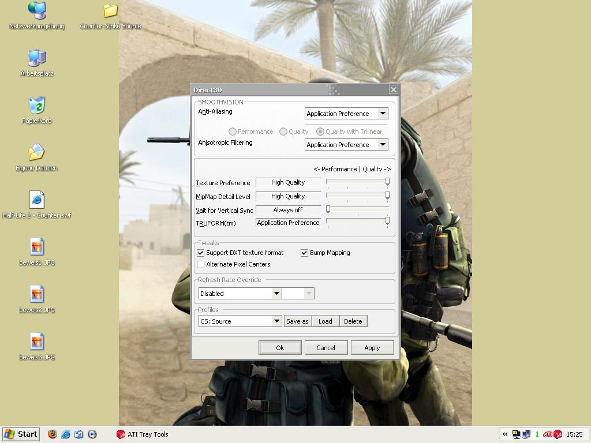This screenshot has width=591, height=443.
Task: Click the TRUFORM Application Preference field
Action: pos(288,223)
